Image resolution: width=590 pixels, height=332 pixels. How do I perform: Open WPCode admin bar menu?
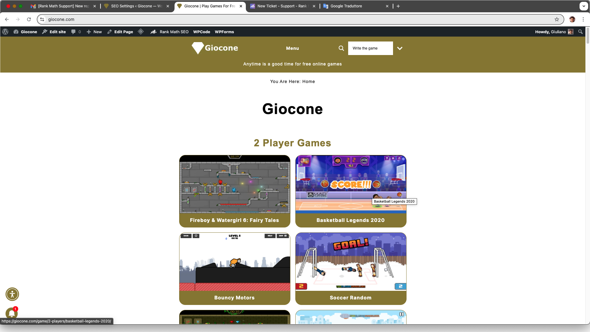pos(202,32)
